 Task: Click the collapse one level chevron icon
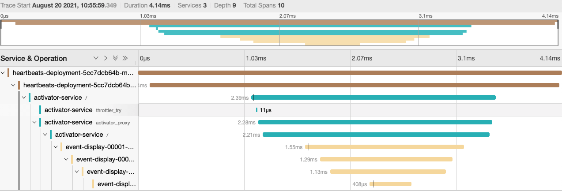click(106, 58)
